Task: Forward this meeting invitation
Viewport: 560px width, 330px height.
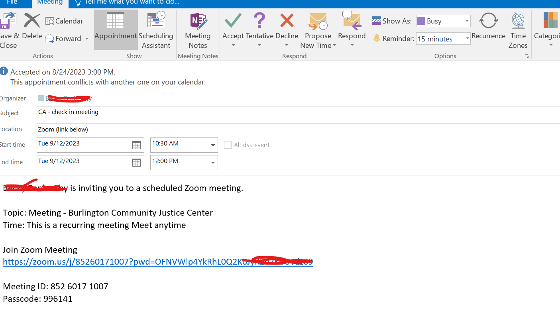Action: click(63, 39)
